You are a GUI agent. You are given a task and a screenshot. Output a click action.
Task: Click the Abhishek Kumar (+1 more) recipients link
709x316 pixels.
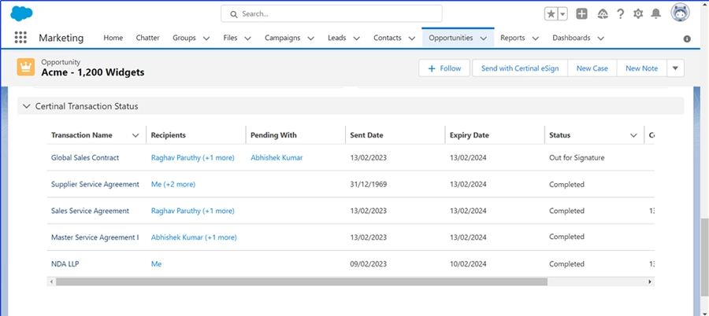tap(194, 237)
